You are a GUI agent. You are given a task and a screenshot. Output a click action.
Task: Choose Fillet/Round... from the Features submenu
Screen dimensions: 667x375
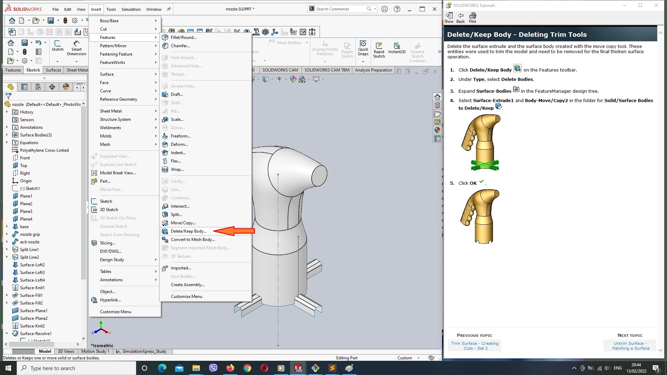tap(206, 37)
